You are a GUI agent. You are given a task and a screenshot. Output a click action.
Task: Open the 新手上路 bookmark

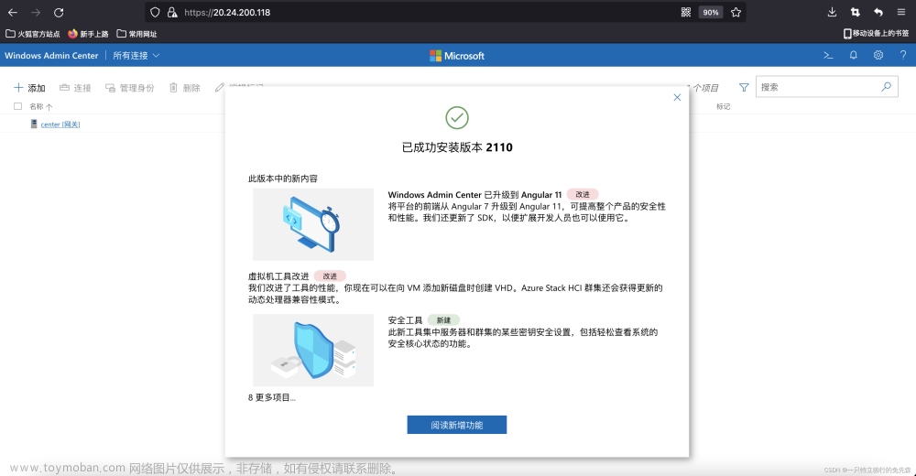88,34
